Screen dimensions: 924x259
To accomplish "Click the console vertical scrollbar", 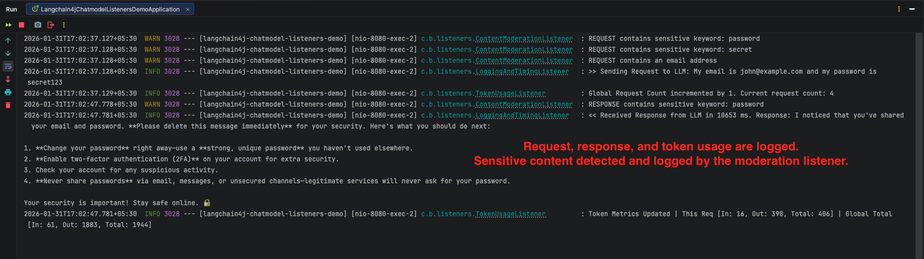I will (x=919, y=144).
